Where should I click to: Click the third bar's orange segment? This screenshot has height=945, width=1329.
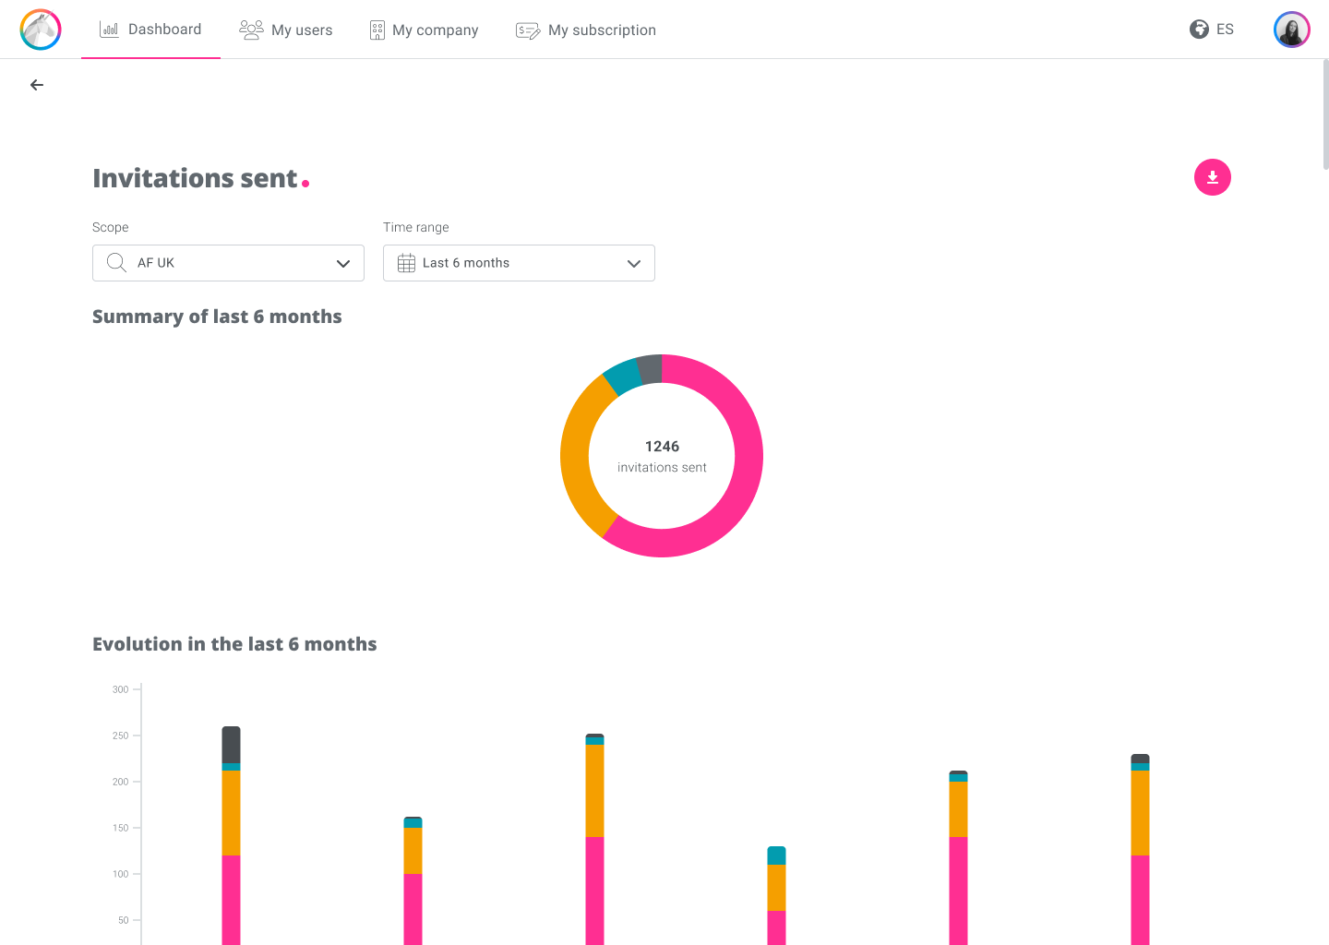coord(594,791)
